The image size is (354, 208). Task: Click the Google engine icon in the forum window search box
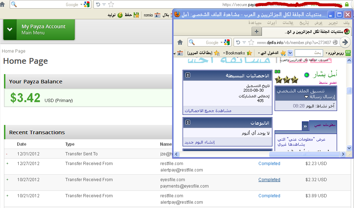(227, 42)
